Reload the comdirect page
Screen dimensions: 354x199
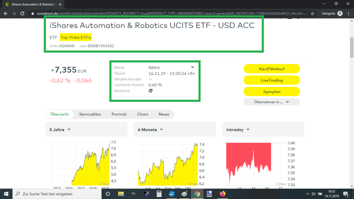pyautogui.click(x=22, y=13)
